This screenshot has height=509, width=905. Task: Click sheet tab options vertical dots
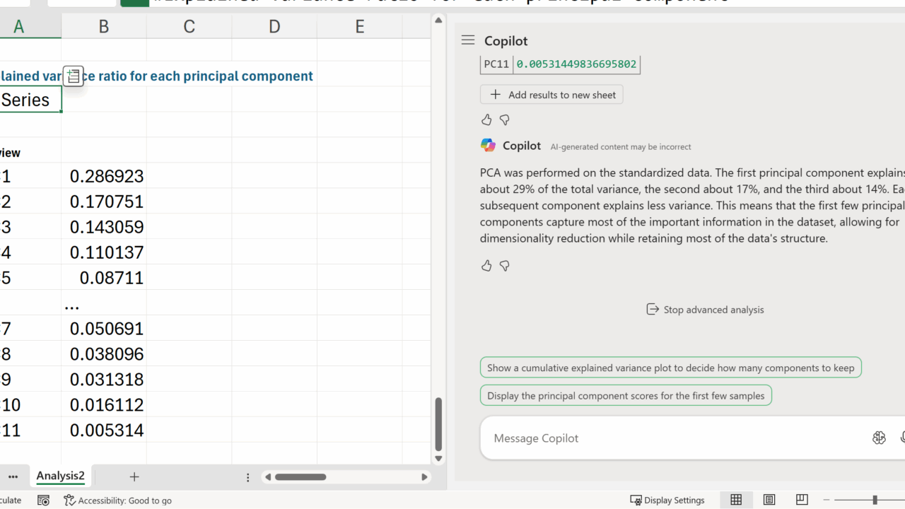[247, 477]
